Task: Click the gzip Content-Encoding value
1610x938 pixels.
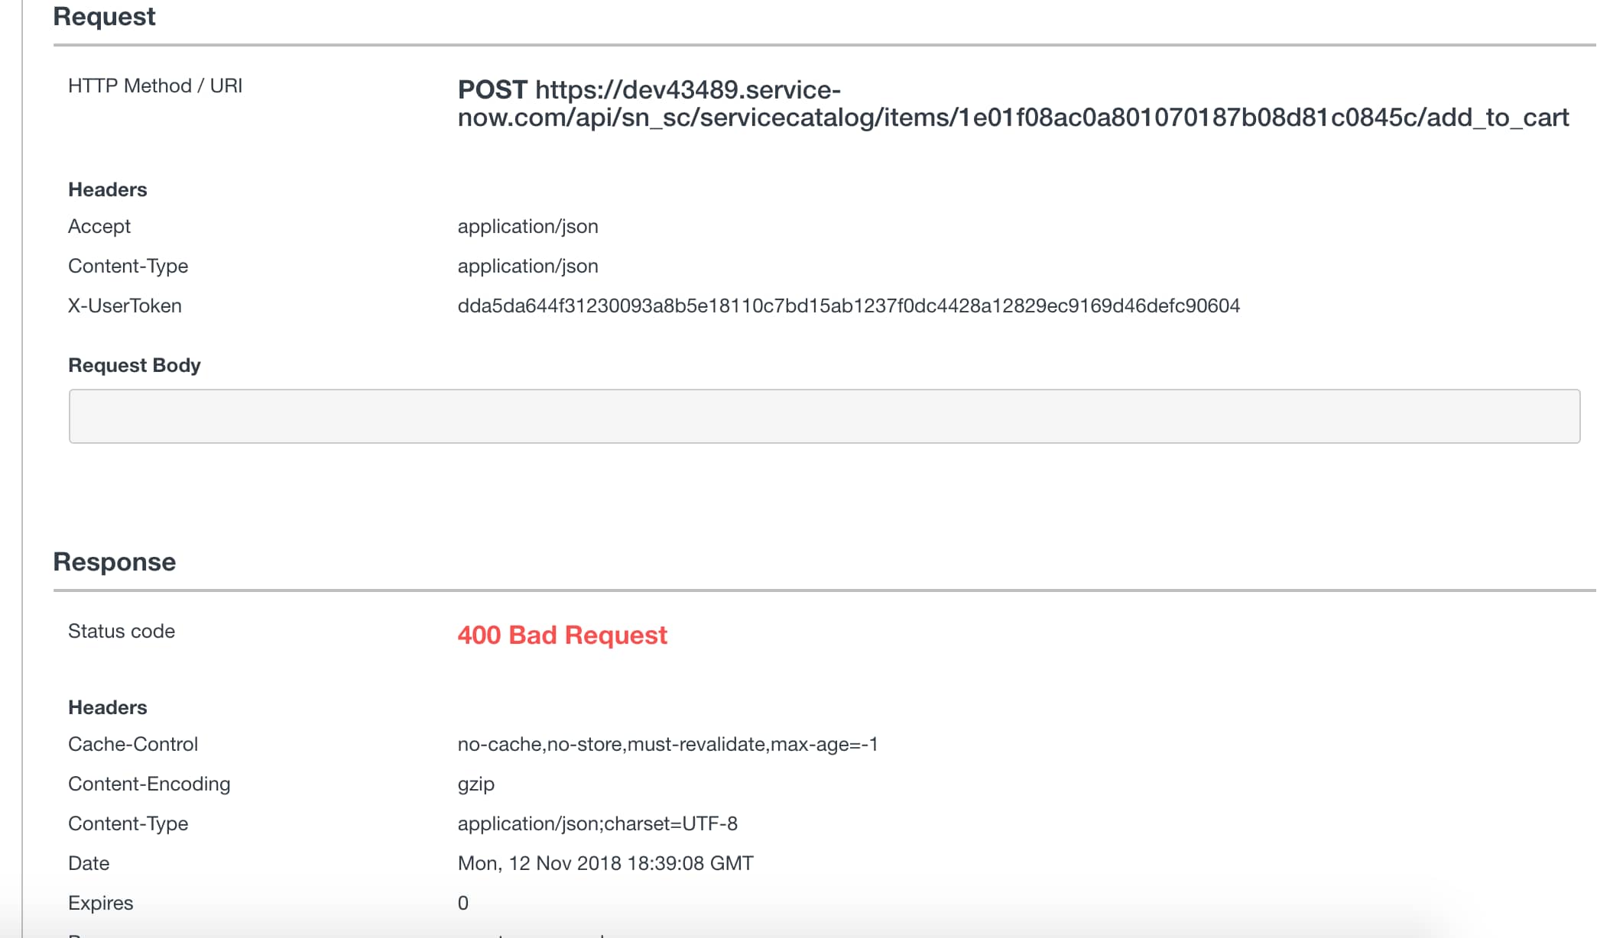Action: coord(476,784)
